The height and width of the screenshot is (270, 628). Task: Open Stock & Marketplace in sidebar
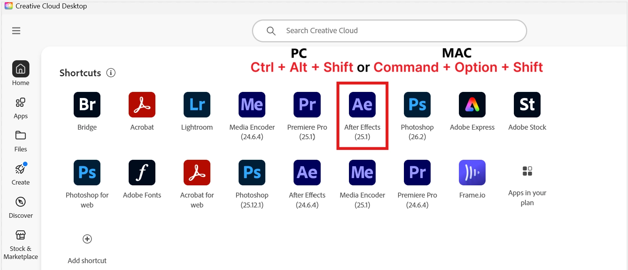[x=21, y=245]
